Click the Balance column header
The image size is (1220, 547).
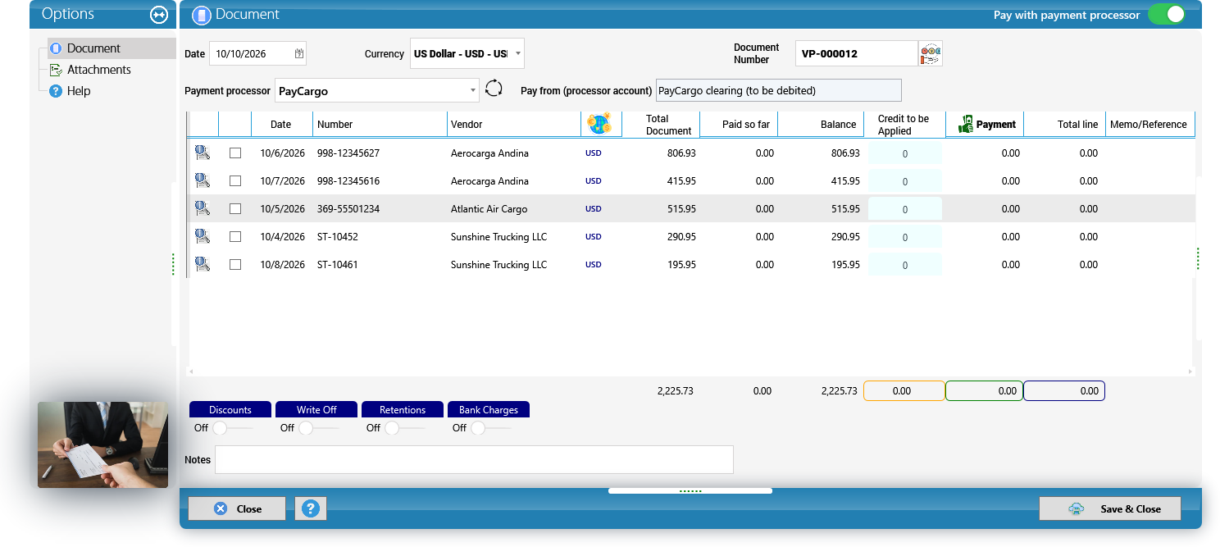[x=821, y=125]
